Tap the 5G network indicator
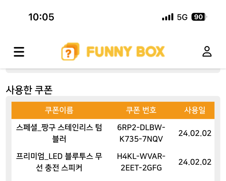The height and width of the screenshot is (181, 226). 182,17
